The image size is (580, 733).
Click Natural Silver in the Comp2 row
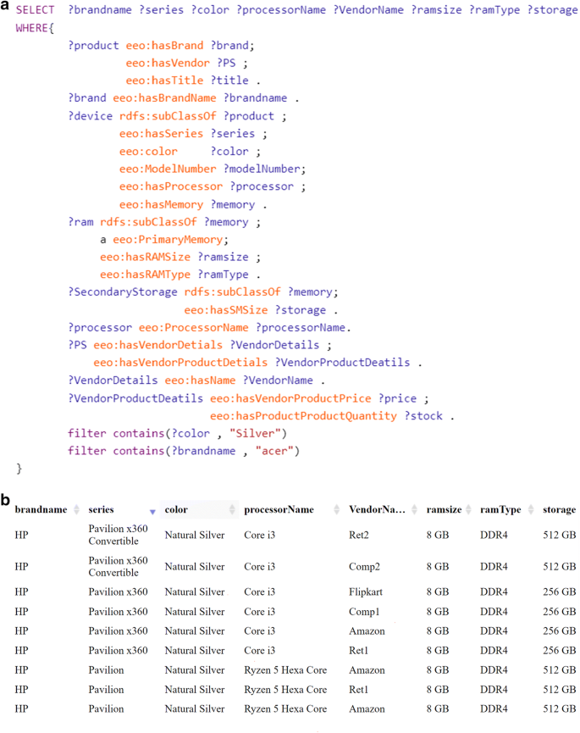[x=195, y=567]
